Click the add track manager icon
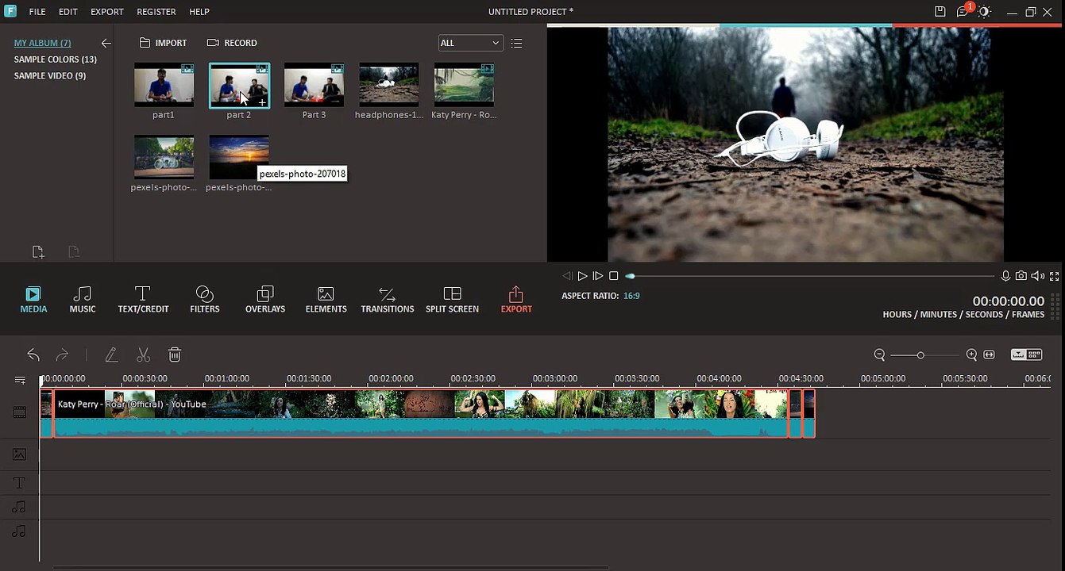Screen dimensions: 1065x571 pyautogui.click(x=20, y=381)
